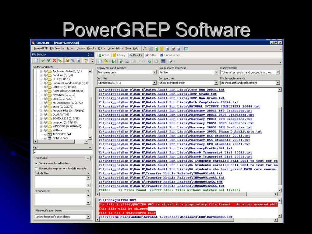The image size is (312, 234).
Task: Toggle the check mark on My Documents folder
Action: [x=46, y=103]
